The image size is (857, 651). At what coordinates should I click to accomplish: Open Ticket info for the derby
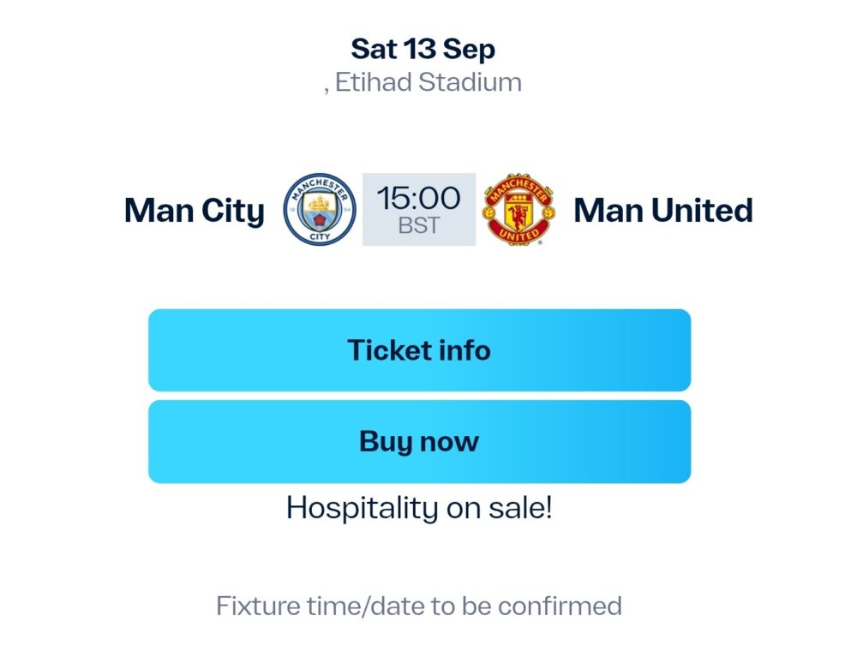pyautogui.click(x=419, y=350)
